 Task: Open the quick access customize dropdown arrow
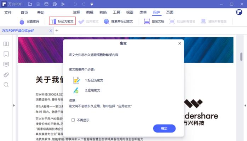pos(92,4)
